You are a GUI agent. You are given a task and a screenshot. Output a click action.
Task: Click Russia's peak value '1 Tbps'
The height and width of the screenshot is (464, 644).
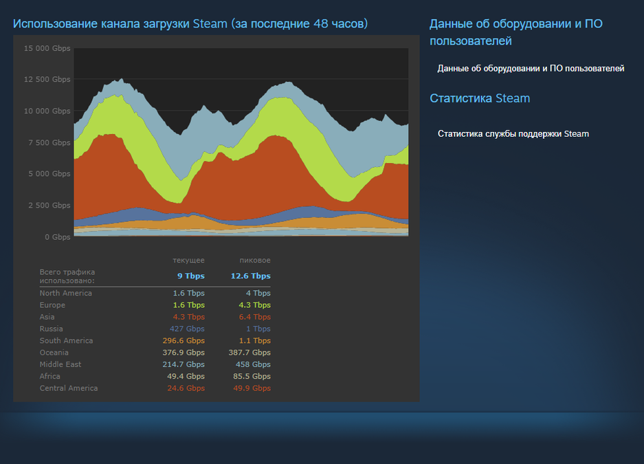258,329
